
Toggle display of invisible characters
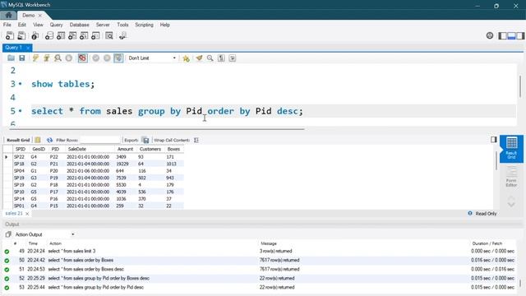pyautogui.click(x=221, y=58)
